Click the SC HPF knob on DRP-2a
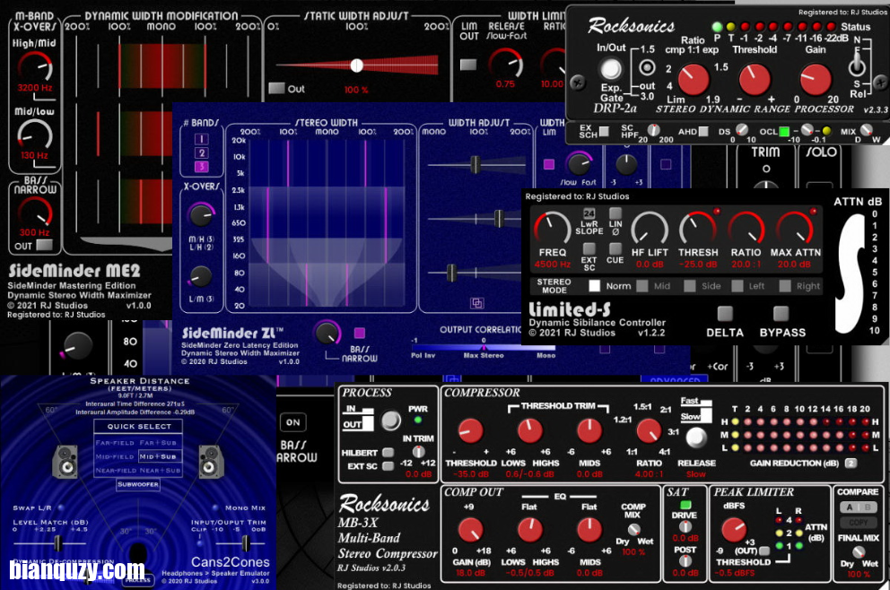 [654, 131]
